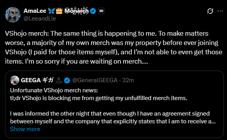The image size is (227, 140).
Task: Click the blue butterfly emoji in the name
Action: point(51,11)
